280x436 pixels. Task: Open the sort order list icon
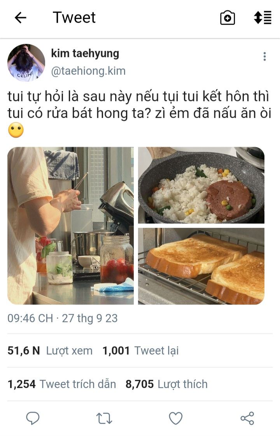(x=262, y=18)
